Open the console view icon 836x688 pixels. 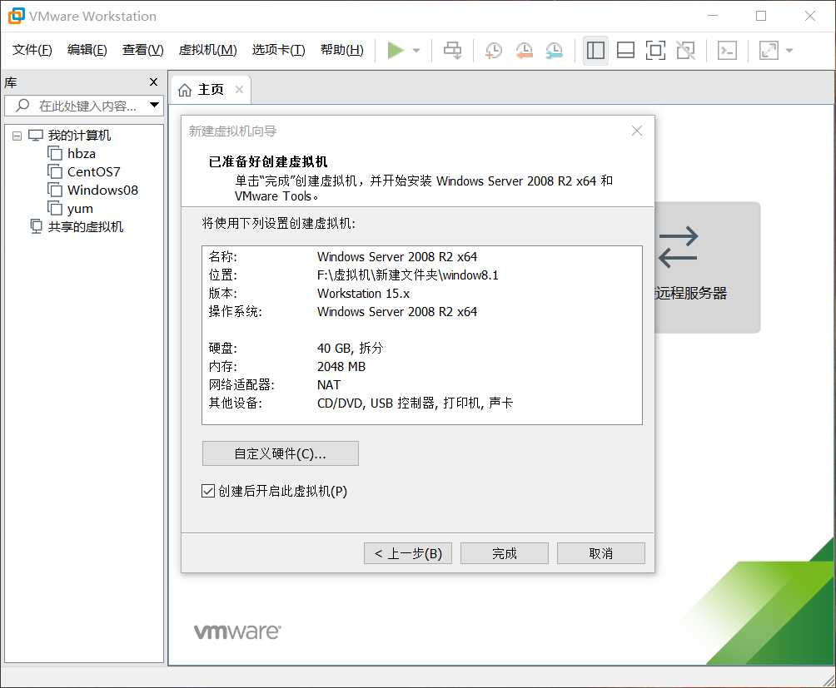click(x=727, y=51)
